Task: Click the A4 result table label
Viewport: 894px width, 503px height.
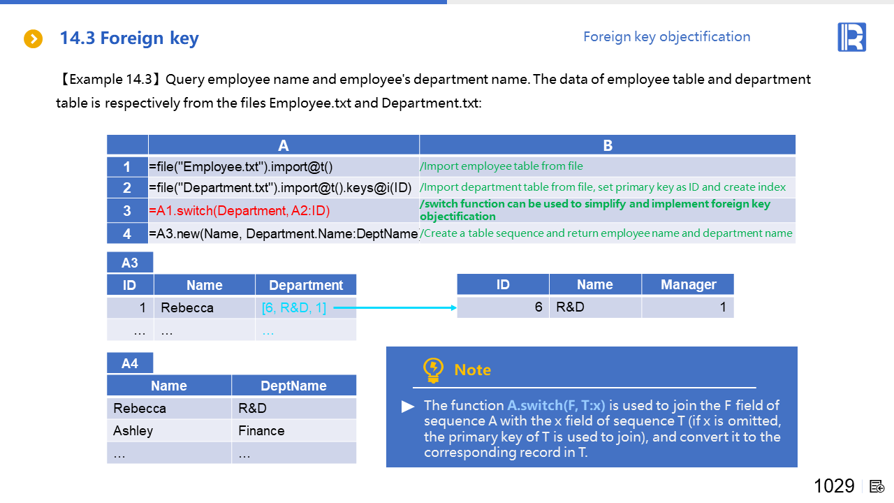Action: click(x=130, y=363)
